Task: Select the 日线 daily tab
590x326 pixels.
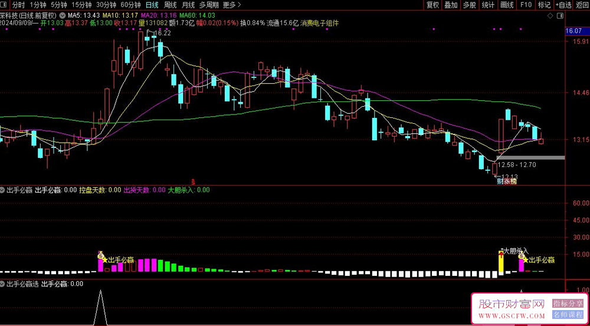Action: click(152, 5)
